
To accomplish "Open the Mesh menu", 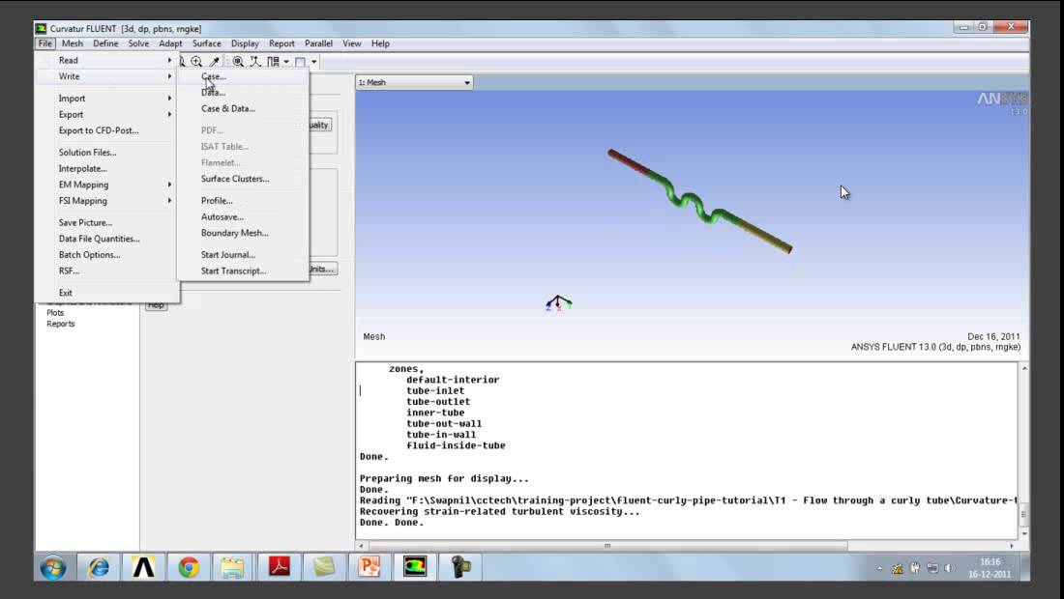I will [x=72, y=43].
